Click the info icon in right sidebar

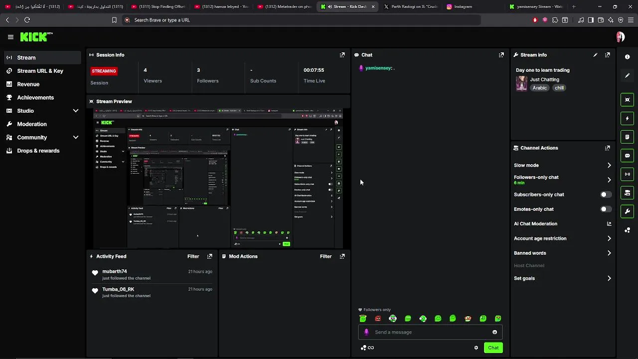click(627, 57)
